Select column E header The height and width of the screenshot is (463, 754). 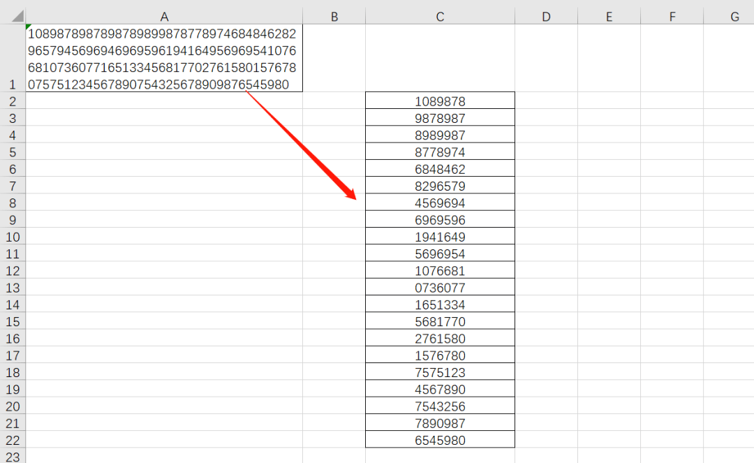609,17
